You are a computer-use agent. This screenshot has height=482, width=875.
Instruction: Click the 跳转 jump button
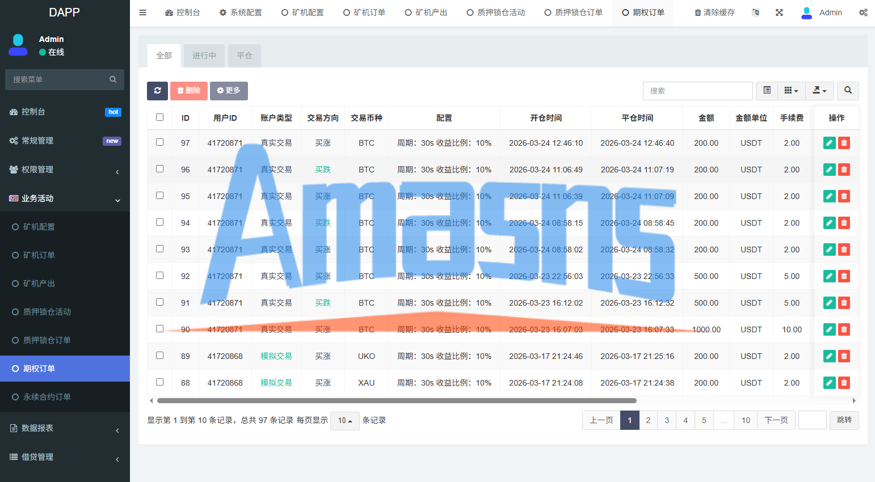[844, 420]
